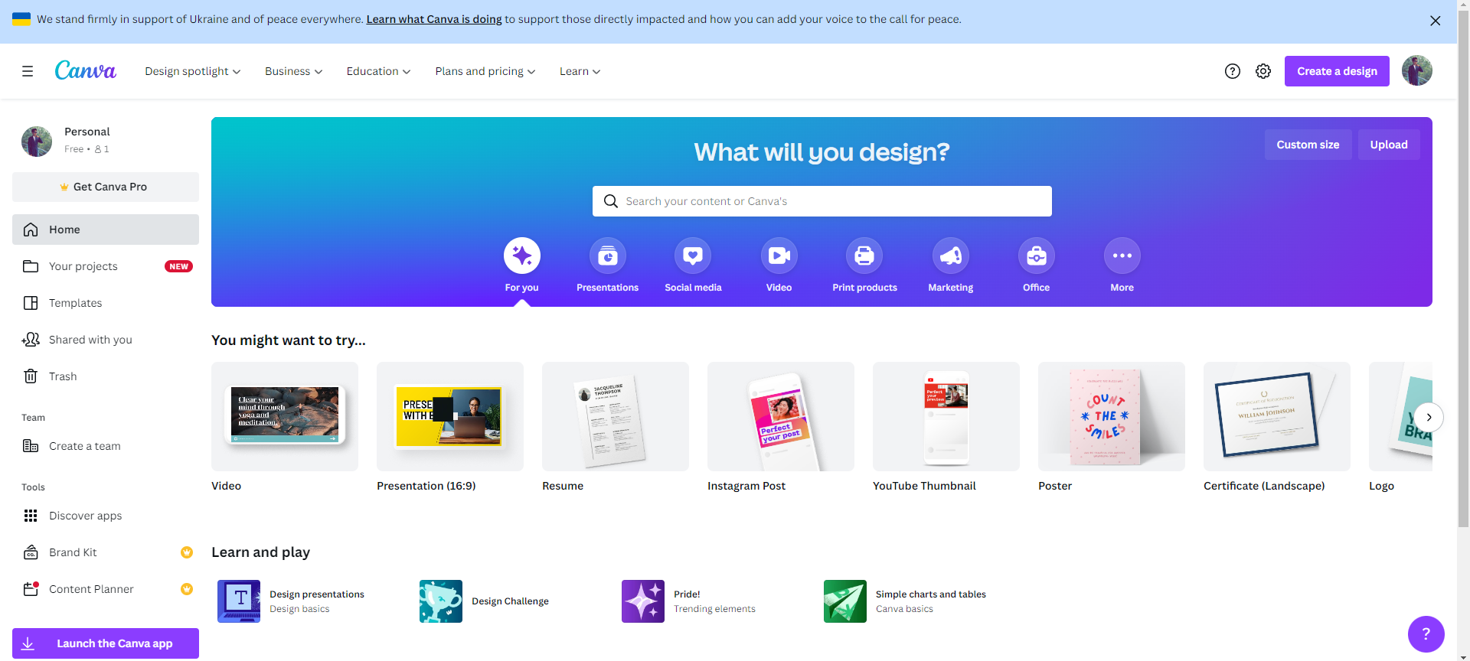Select the Video category icon
The image size is (1470, 661).
click(779, 256)
